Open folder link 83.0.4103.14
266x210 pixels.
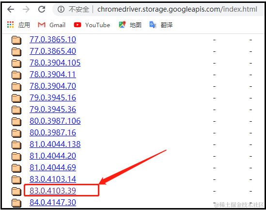(x=53, y=179)
